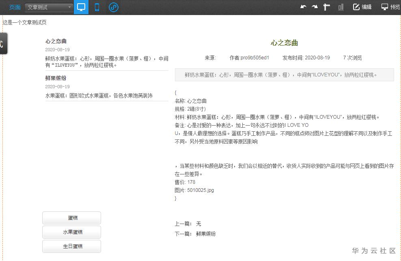Click the grey article summary box
Image resolution: width=401 pixels, height=261 pixels.
click(285, 75)
